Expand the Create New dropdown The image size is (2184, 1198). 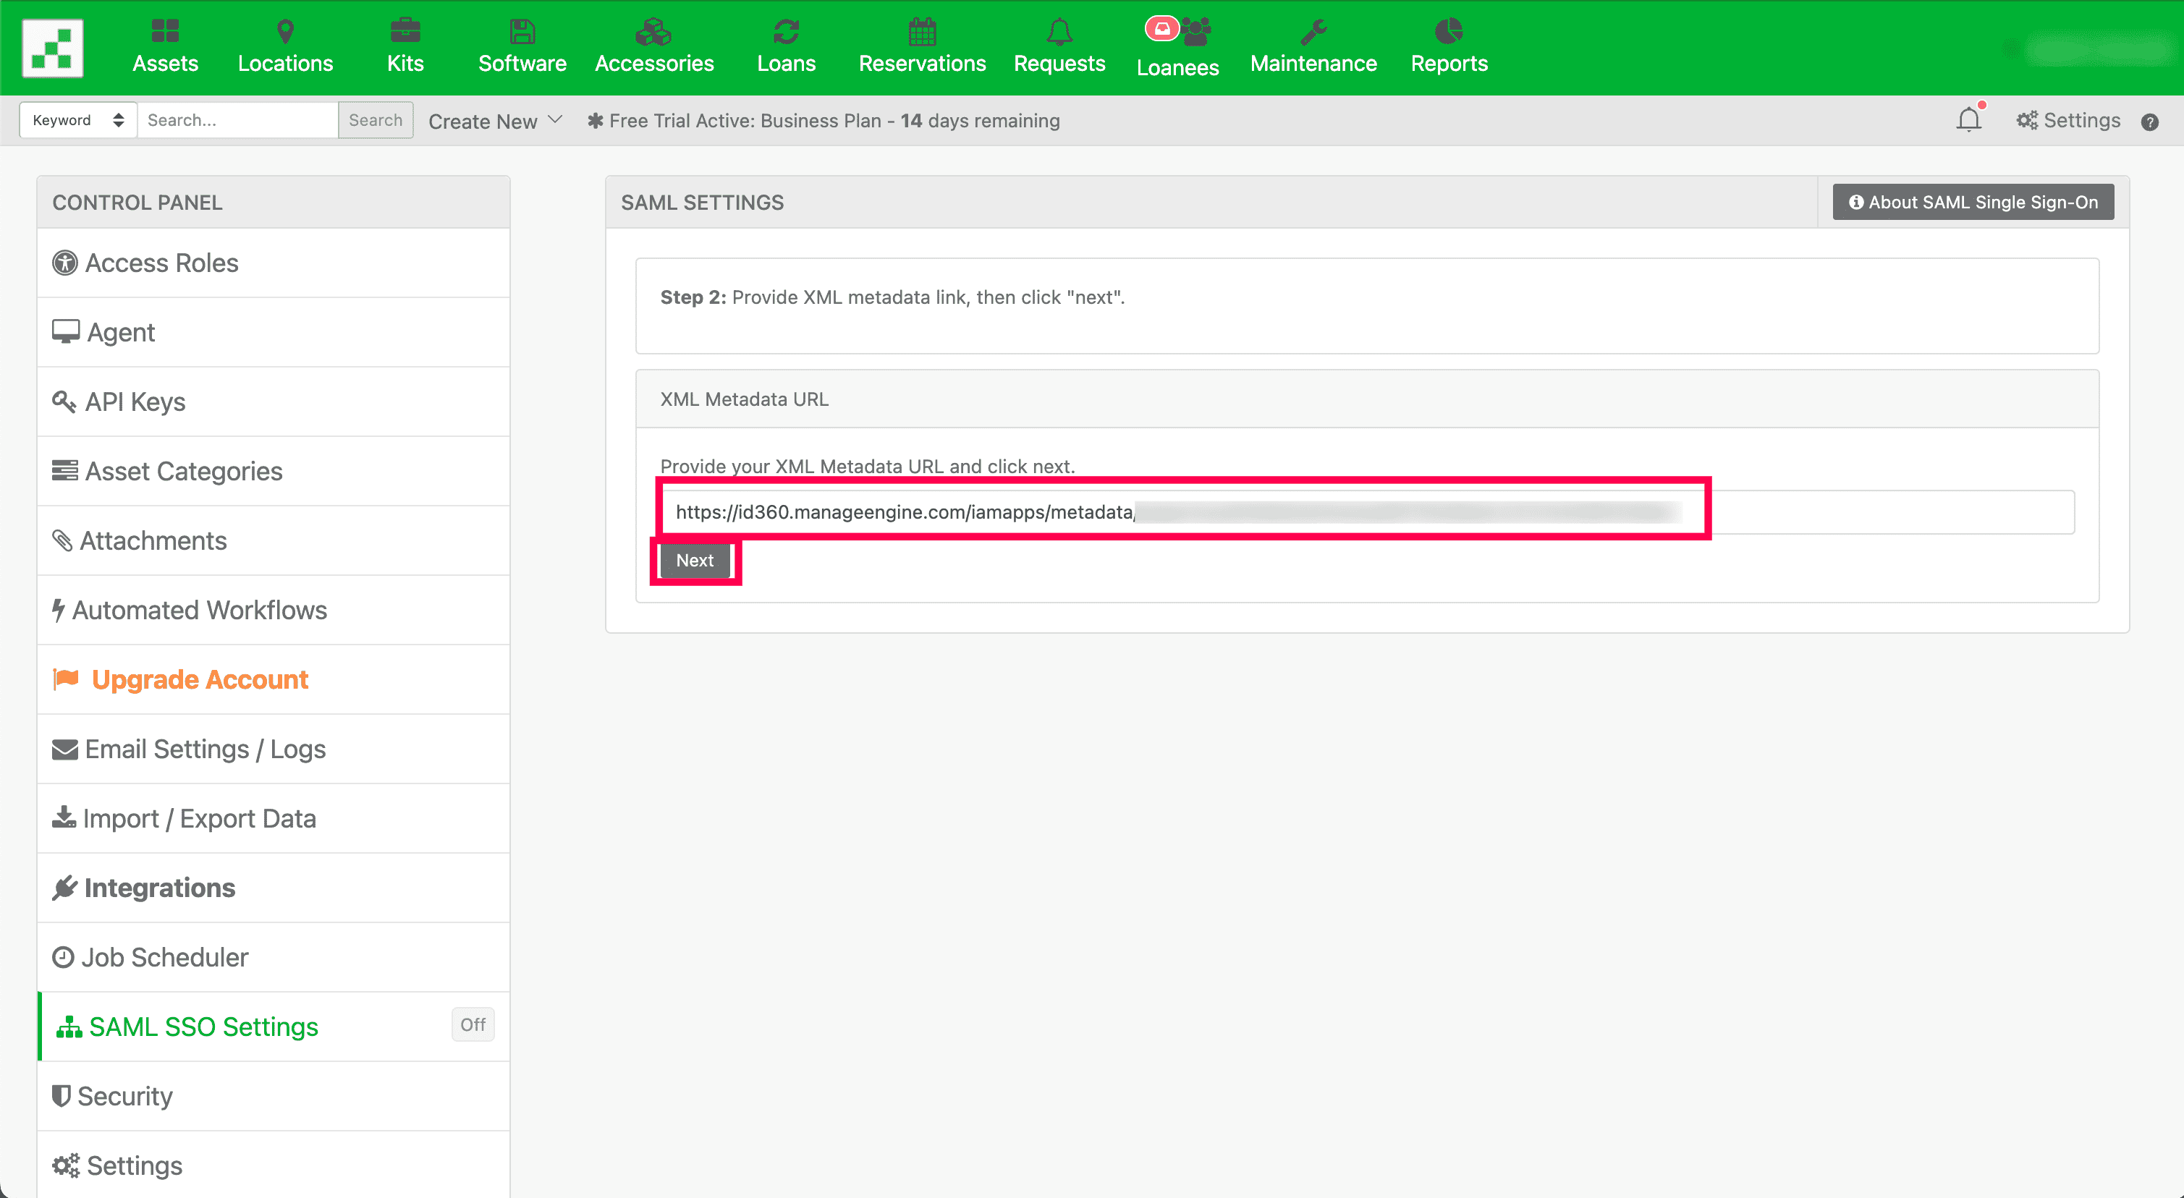click(494, 122)
